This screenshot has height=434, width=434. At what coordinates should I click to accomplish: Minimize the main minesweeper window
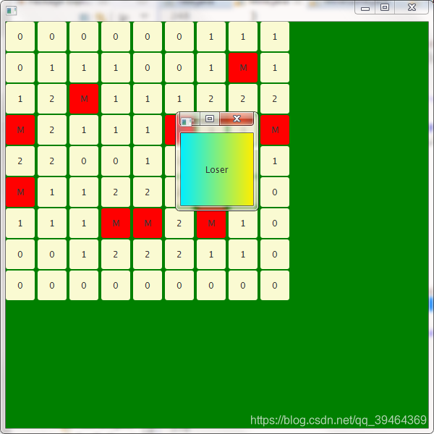(x=365, y=8)
